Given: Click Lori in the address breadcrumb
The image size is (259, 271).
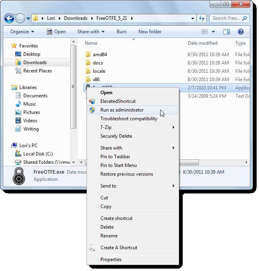Looking at the screenshot, I should (51, 18).
